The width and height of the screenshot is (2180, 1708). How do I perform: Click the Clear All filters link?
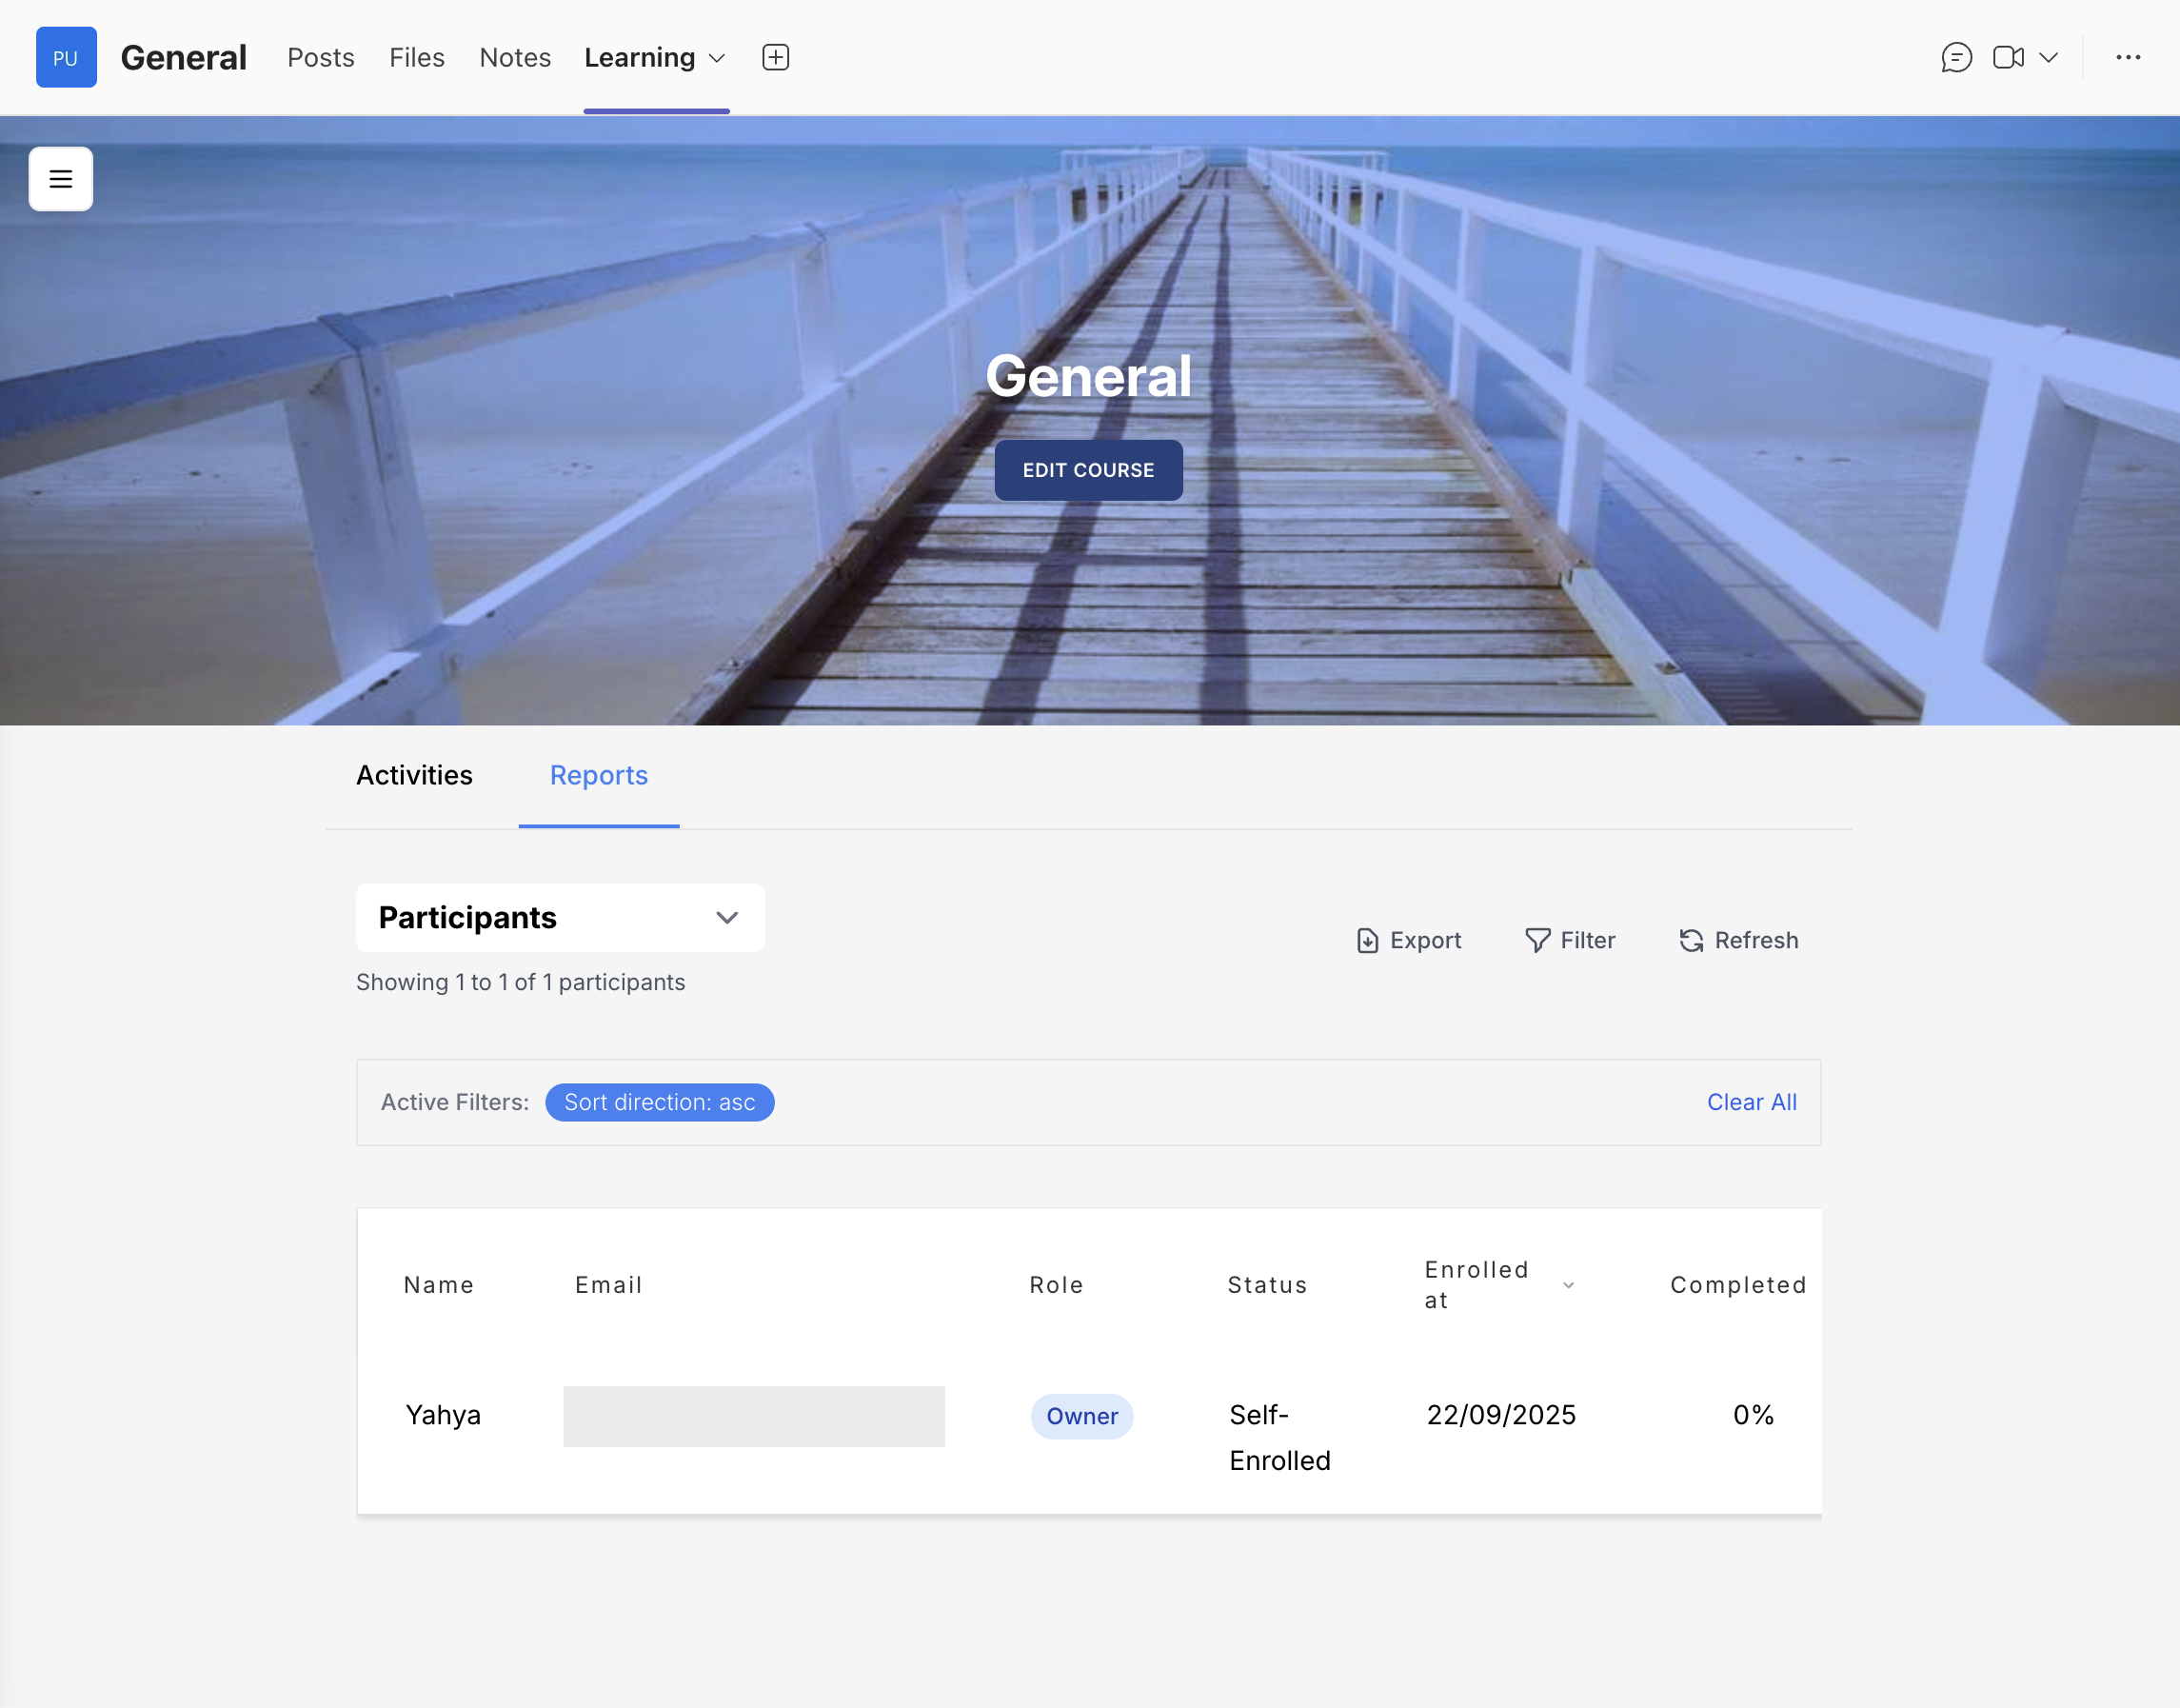(1751, 1102)
